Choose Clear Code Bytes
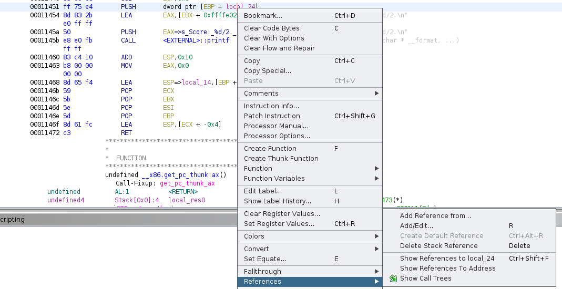Viewport: 562px width, 289px height. click(271, 28)
